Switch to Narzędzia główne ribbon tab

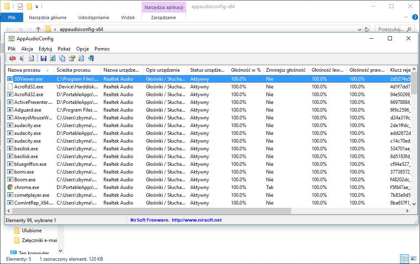point(48,18)
